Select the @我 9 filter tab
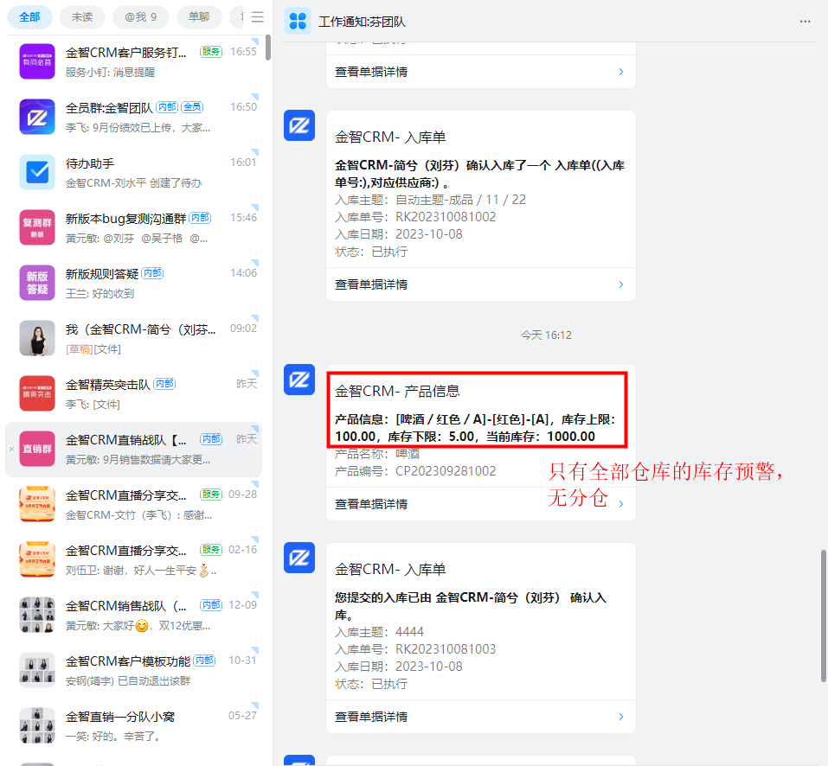Image resolution: width=828 pixels, height=766 pixels. (x=140, y=17)
